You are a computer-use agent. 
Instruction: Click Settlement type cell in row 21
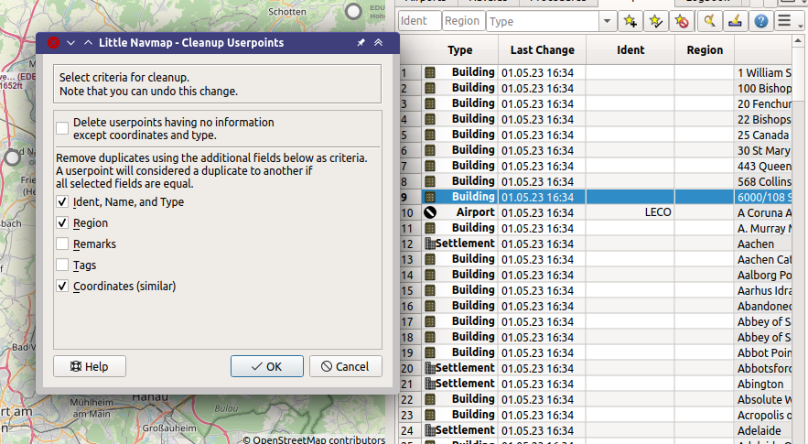click(x=459, y=384)
